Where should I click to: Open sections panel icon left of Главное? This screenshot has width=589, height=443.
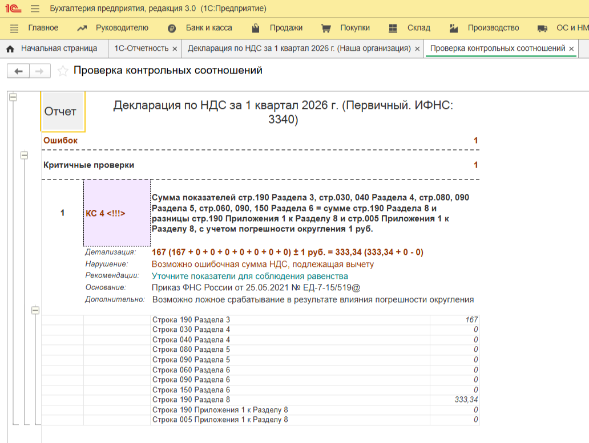point(15,28)
